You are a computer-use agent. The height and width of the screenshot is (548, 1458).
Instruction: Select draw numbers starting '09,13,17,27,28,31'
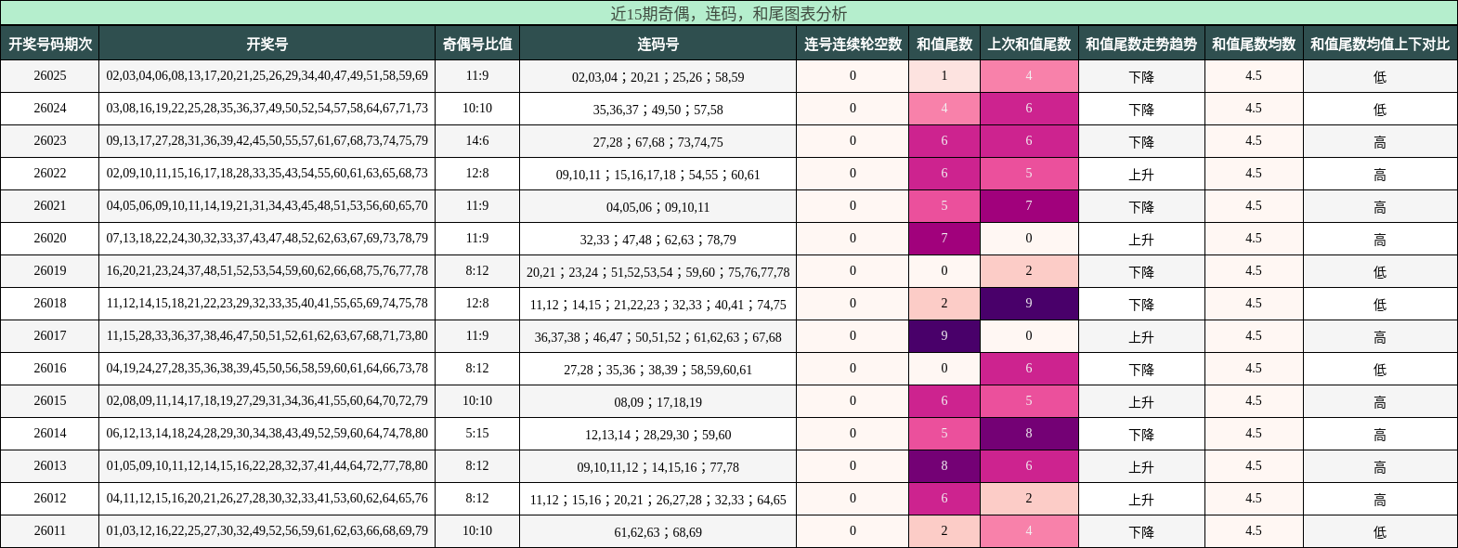click(267, 141)
